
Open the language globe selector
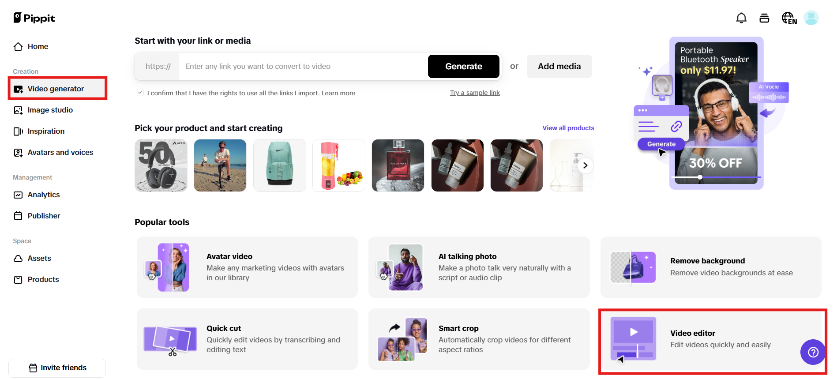789,18
